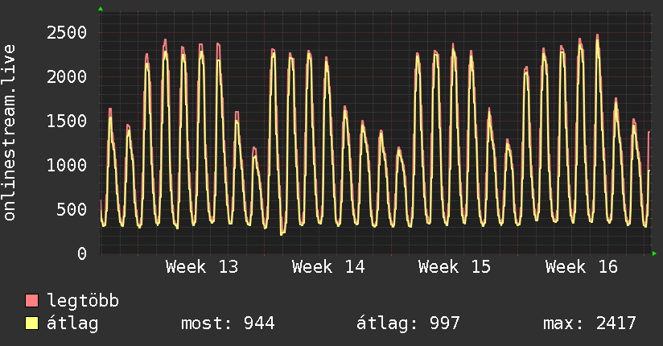Click the 0 y-axis label

[x=82, y=253]
